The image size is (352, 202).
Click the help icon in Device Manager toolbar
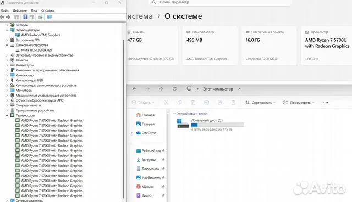coord(25,17)
